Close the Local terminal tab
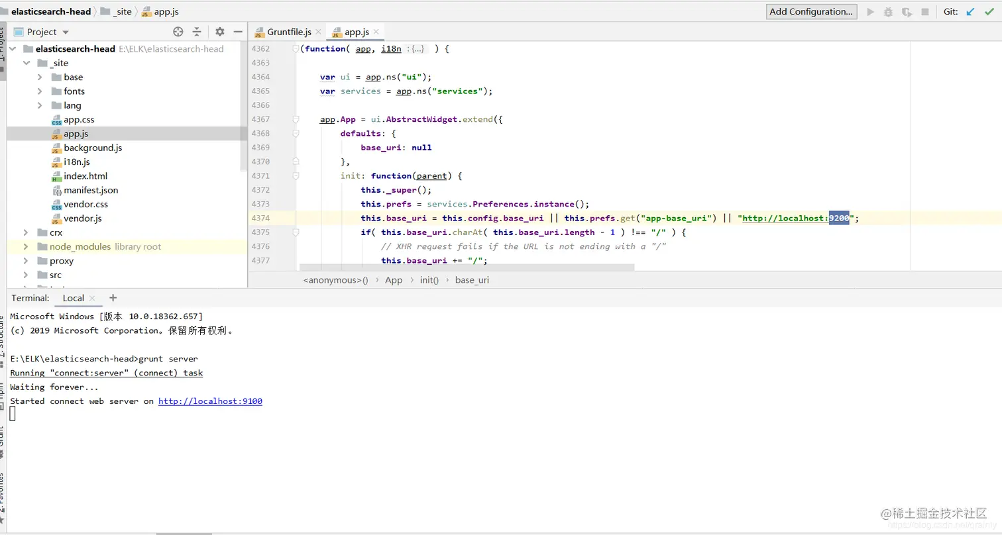The height and width of the screenshot is (535, 1002). (92, 299)
